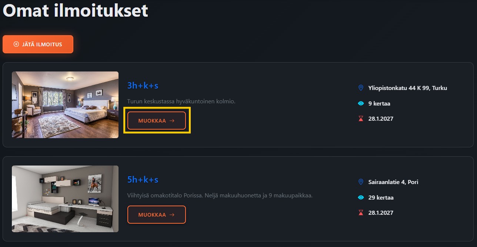Click the arrow icon on the 3h+k+s MUOKKAA button
The height and width of the screenshot is (247, 477).
coord(172,121)
